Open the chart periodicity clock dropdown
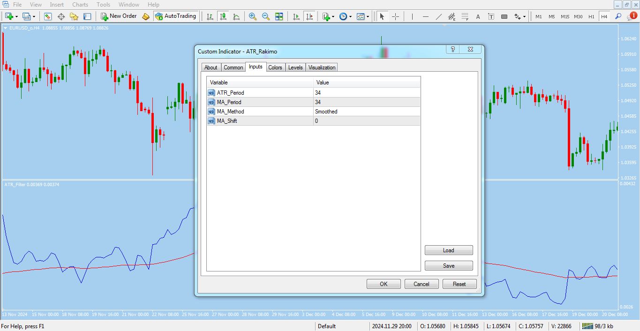The width and height of the screenshot is (640, 331). pyautogui.click(x=350, y=16)
